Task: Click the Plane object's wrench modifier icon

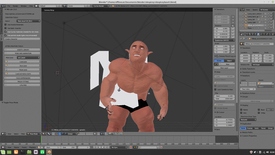Action: (x=259, y=28)
